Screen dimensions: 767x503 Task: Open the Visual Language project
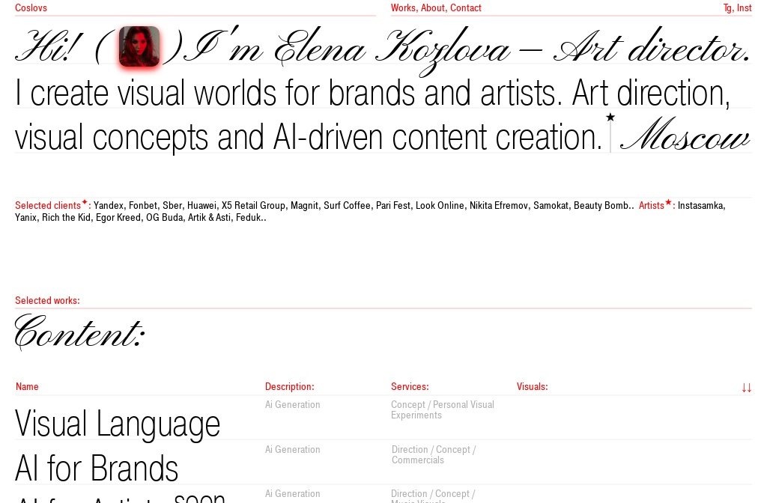click(118, 424)
